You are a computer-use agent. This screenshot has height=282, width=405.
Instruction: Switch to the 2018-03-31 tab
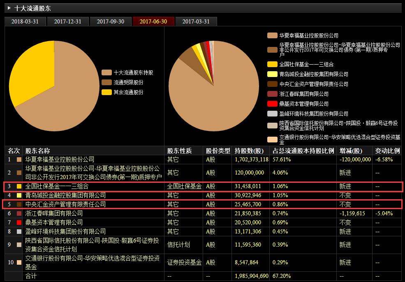tap(25, 22)
